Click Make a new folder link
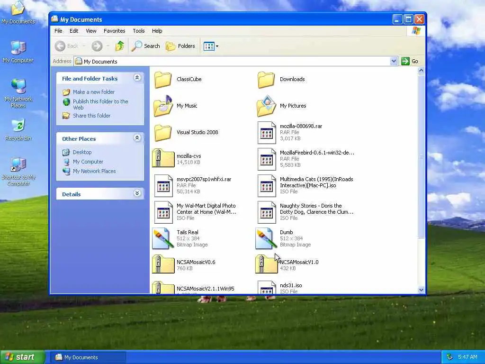The width and height of the screenshot is (485, 364). (x=93, y=92)
